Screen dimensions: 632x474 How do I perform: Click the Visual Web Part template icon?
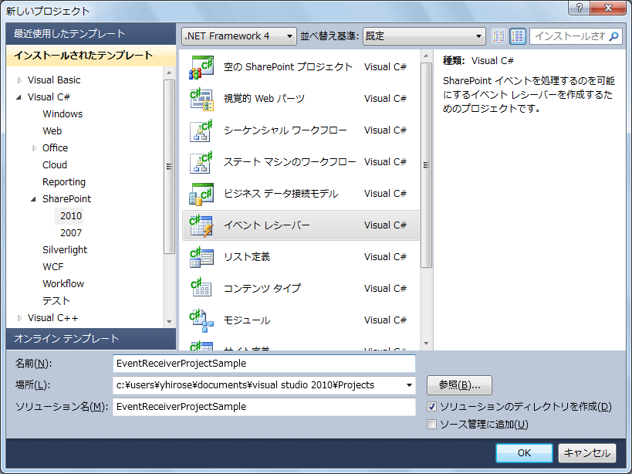tap(201, 99)
